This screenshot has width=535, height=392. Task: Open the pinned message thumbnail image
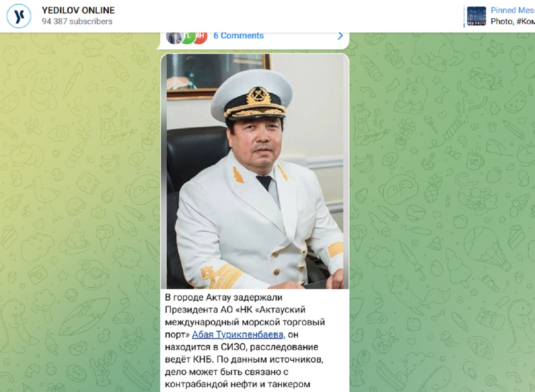point(477,16)
